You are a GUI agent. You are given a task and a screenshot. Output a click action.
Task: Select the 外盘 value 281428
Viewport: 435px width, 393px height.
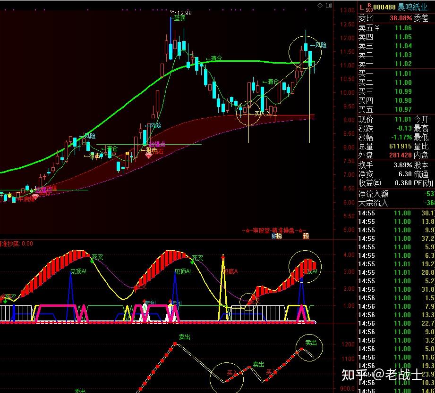pos(401,155)
